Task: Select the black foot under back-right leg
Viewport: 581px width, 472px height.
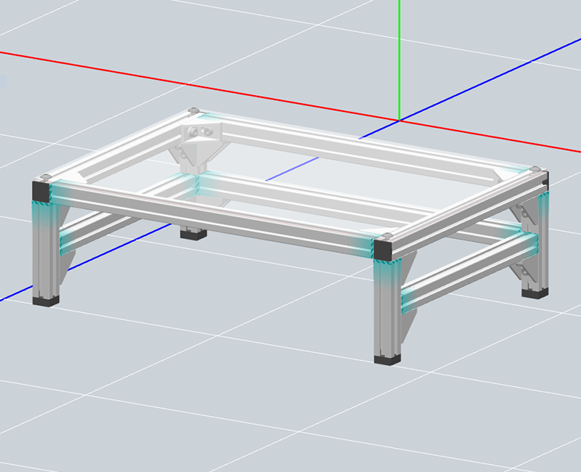Action: tap(536, 293)
